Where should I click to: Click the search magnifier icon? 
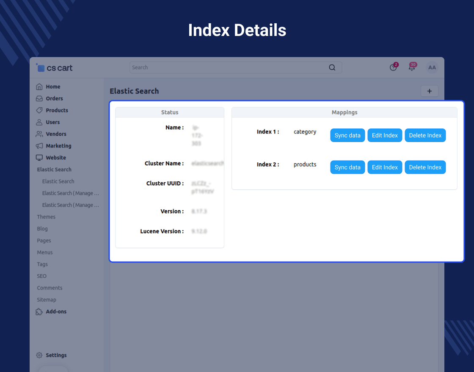coord(332,68)
